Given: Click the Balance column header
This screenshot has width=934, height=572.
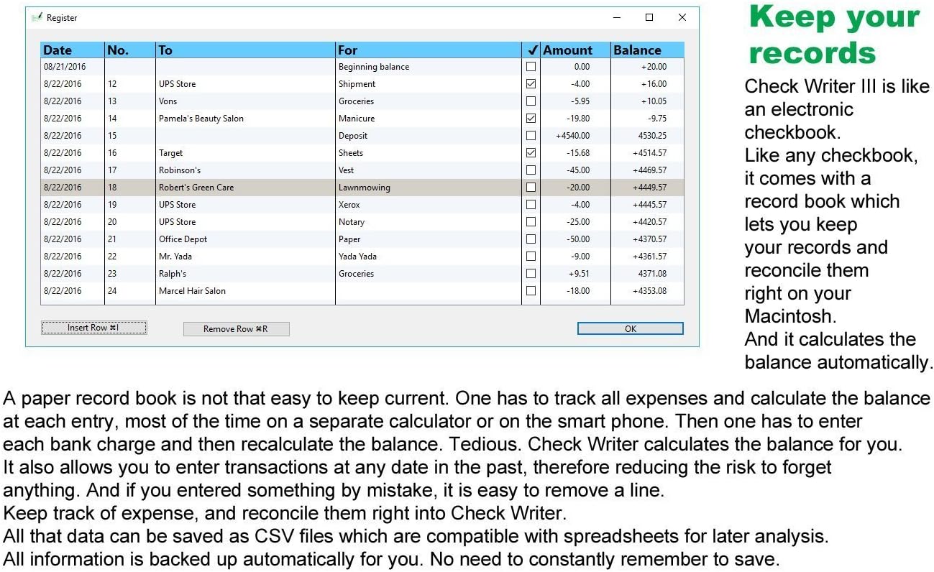Looking at the screenshot, I should (x=647, y=50).
